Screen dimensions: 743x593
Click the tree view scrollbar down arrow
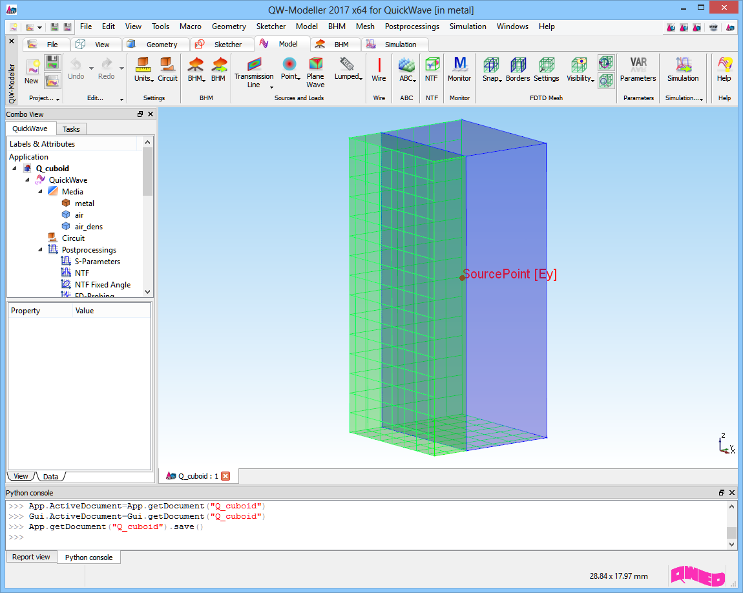[x=148, y=292]
